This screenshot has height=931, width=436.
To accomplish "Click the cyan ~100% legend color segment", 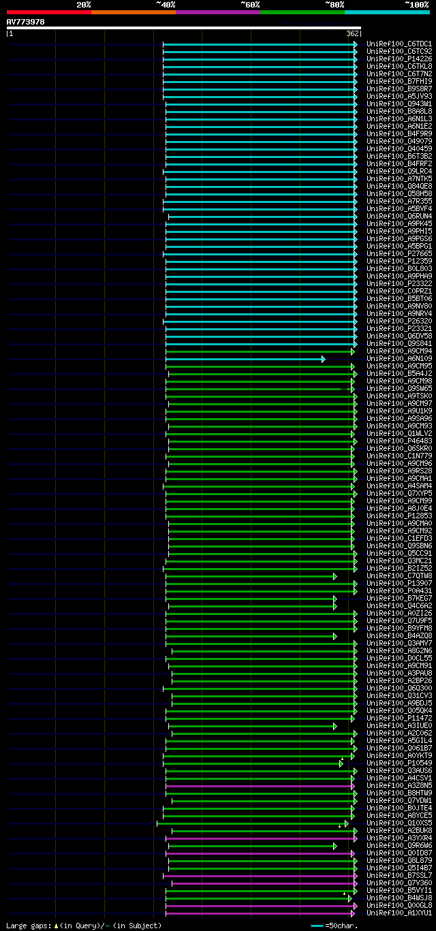I will point(386,12).
